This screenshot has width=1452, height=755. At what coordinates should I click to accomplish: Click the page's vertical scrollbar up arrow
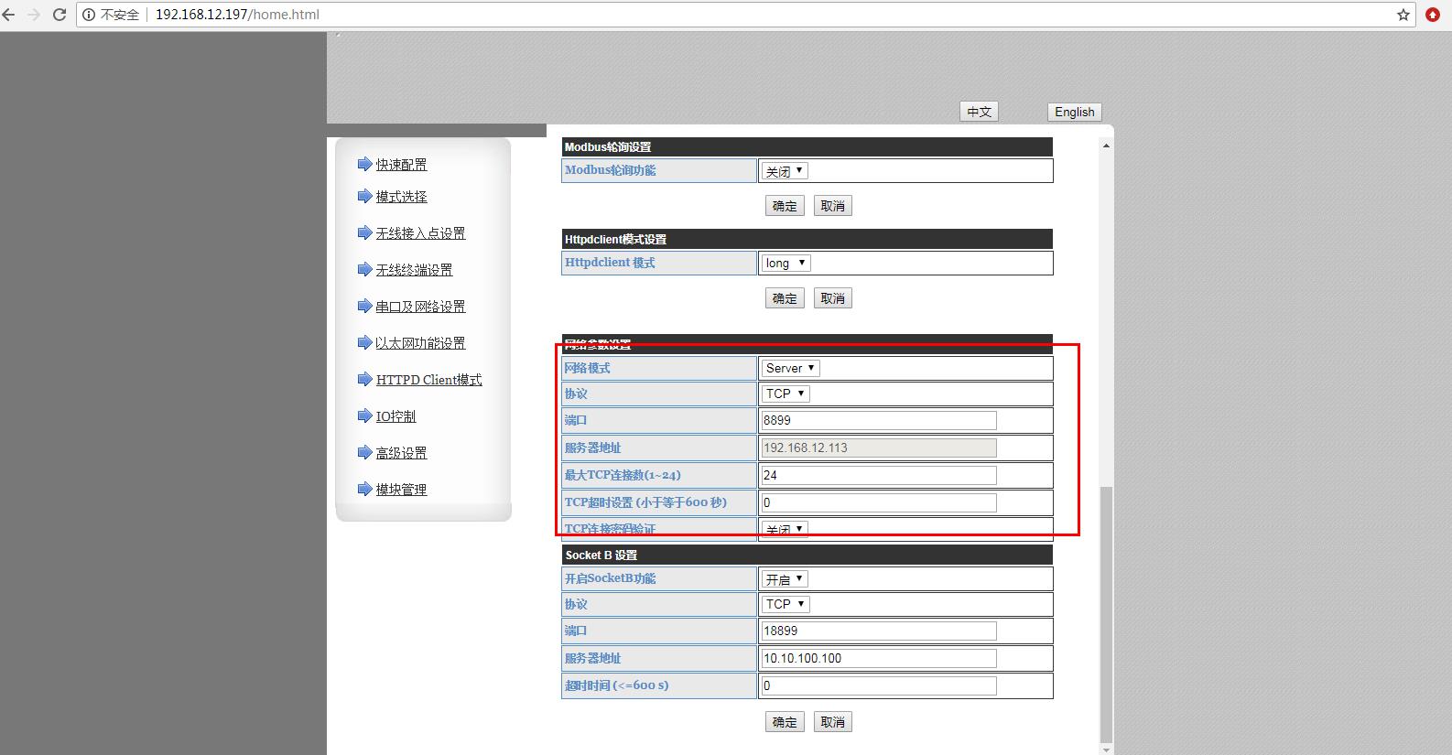pyautogui.click(x=1106, y=146)
